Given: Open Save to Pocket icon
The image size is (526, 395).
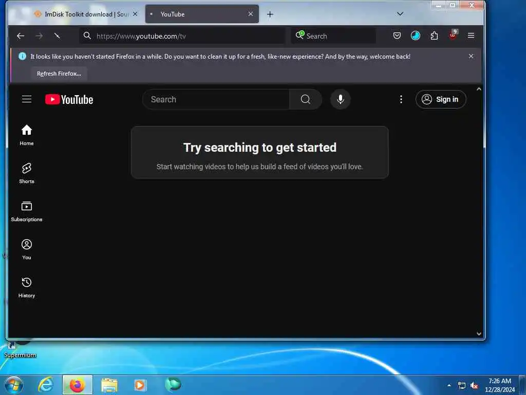Looking at the screenshot, I should pyautogui.click(x=397, y=35).
